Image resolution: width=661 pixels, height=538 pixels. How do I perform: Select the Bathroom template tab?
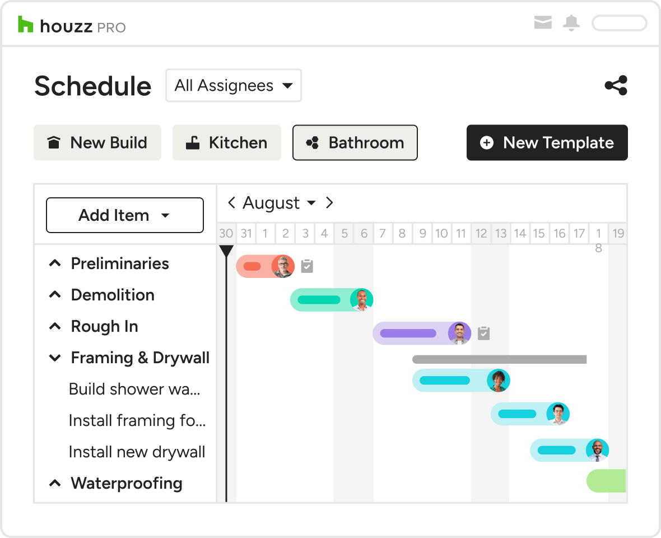click(x=355, y=142)
